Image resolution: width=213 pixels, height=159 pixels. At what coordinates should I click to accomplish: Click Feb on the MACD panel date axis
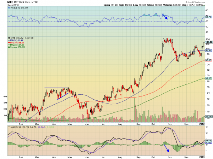click(x=21, y=157)
